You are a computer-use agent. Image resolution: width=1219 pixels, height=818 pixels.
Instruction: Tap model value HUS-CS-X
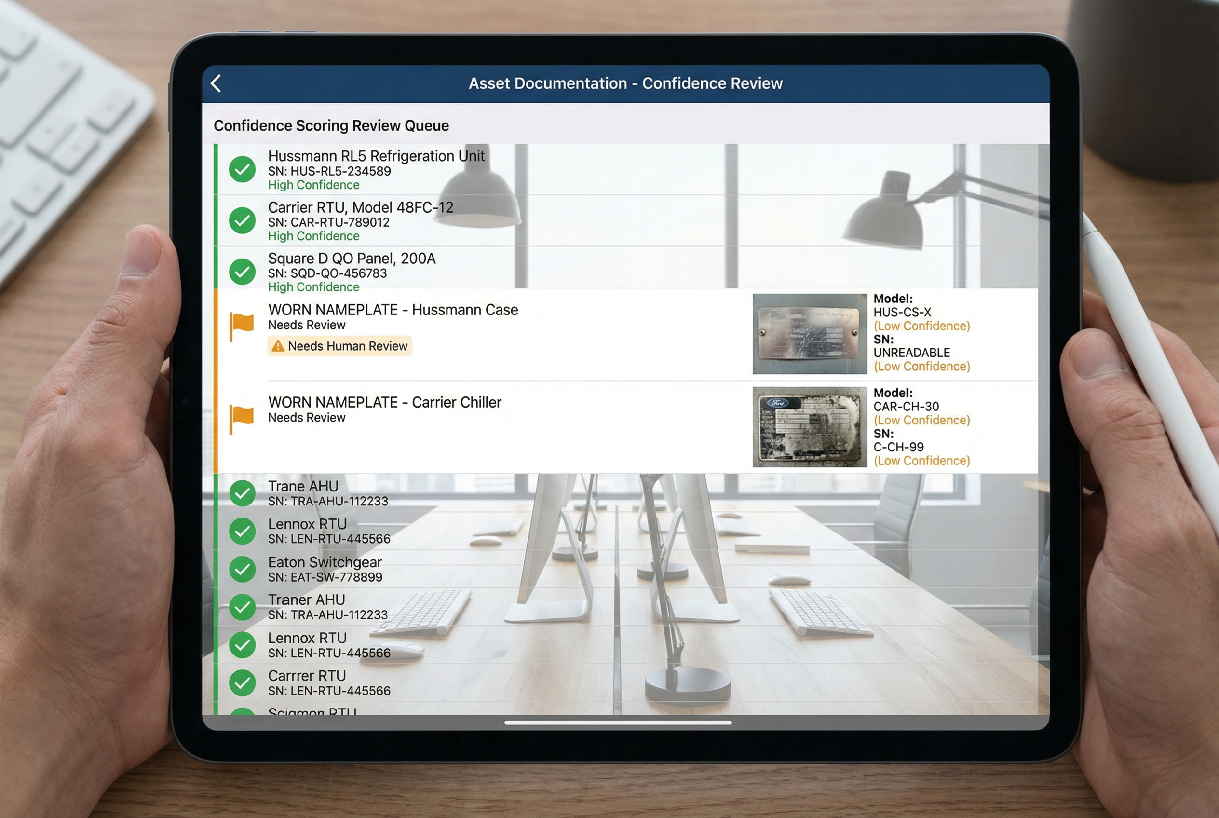902,312
